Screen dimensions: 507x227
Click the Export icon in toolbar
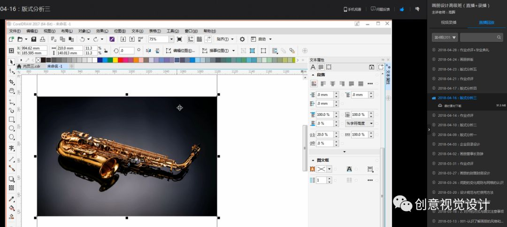(132, 39)
